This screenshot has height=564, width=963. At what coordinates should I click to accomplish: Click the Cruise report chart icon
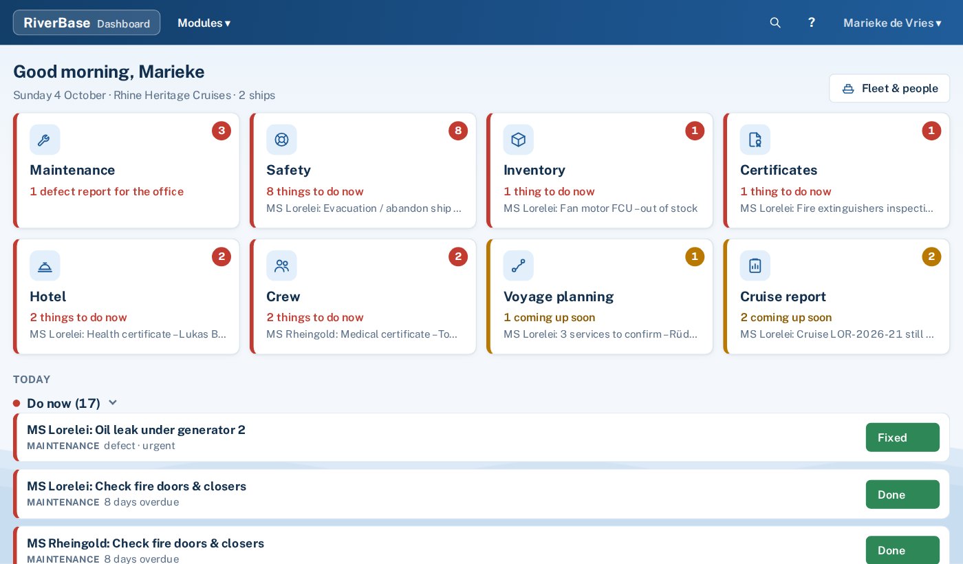[x=755, y=265]
